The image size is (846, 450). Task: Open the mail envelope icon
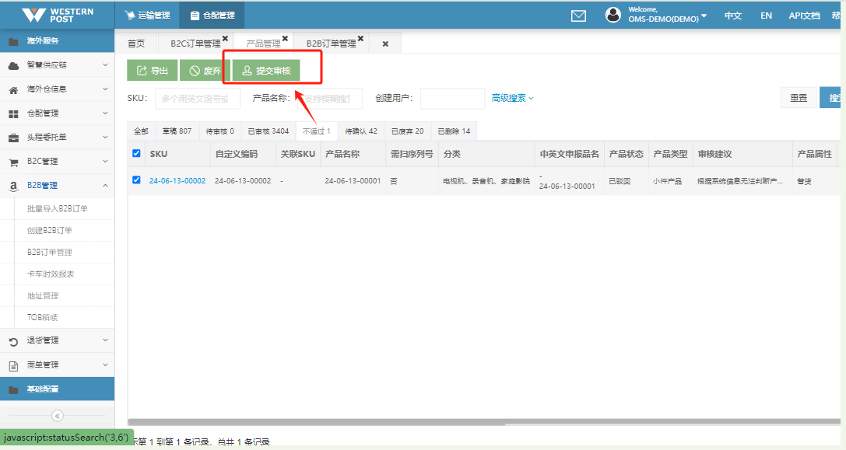[578, 16]
